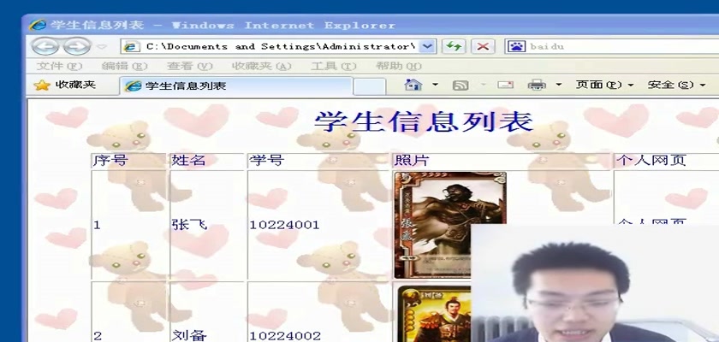Open the 查看(V) menu
The width and height of the screenshot is (719, 342).
[190, 66]
